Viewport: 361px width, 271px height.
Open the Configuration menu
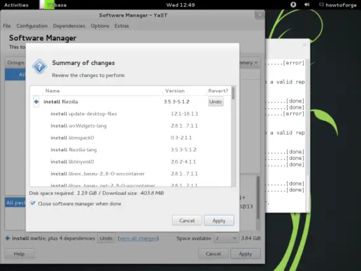click(x=32, y=26)
